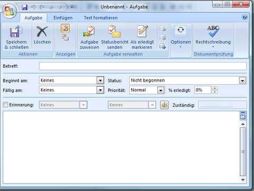Increase the % erledigt value
254x191 pixels.
tap(215, 88)
